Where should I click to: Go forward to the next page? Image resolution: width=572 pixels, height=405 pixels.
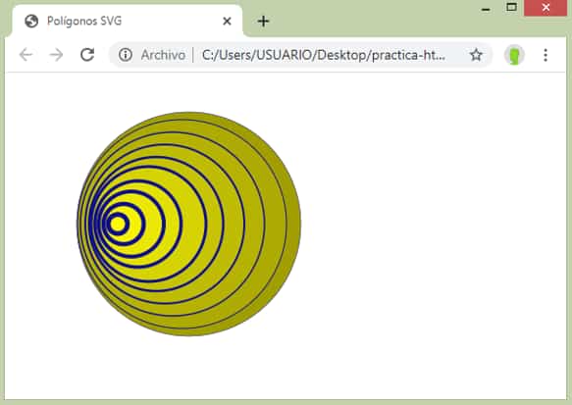coord(56,55)
